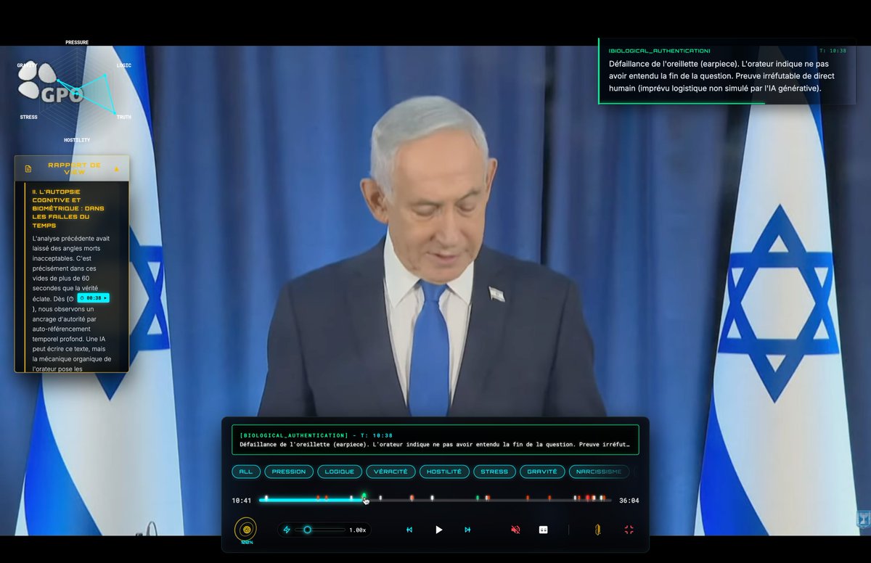Click the STRESS radar axis label
Image resolution: width=871 pixels, height=563 pixels.
click(29, 117)
